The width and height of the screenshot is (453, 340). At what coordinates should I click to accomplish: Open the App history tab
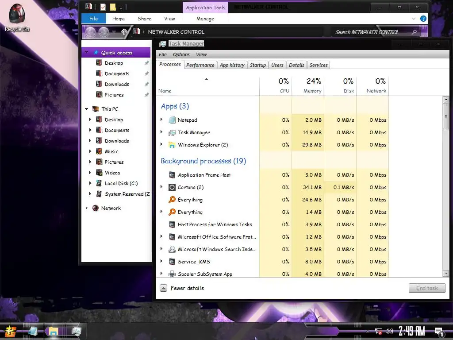232,65
